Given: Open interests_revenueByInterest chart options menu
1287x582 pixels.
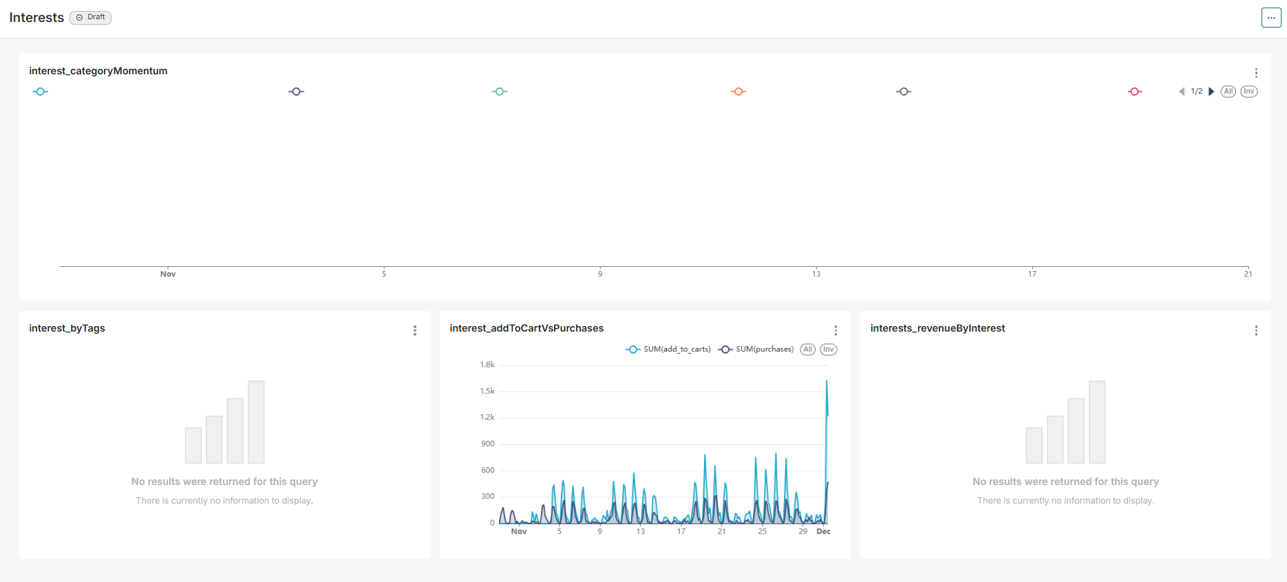Looking at the screenshot, I should pyautogui.click(x=1256, y=331).
